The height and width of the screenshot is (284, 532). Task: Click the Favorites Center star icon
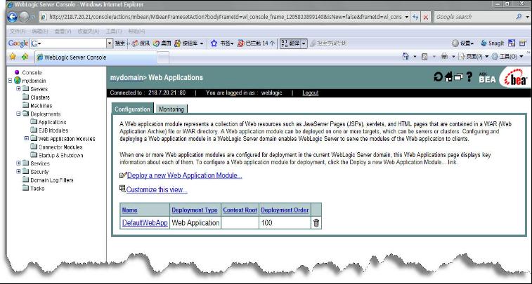pos(13,57)
